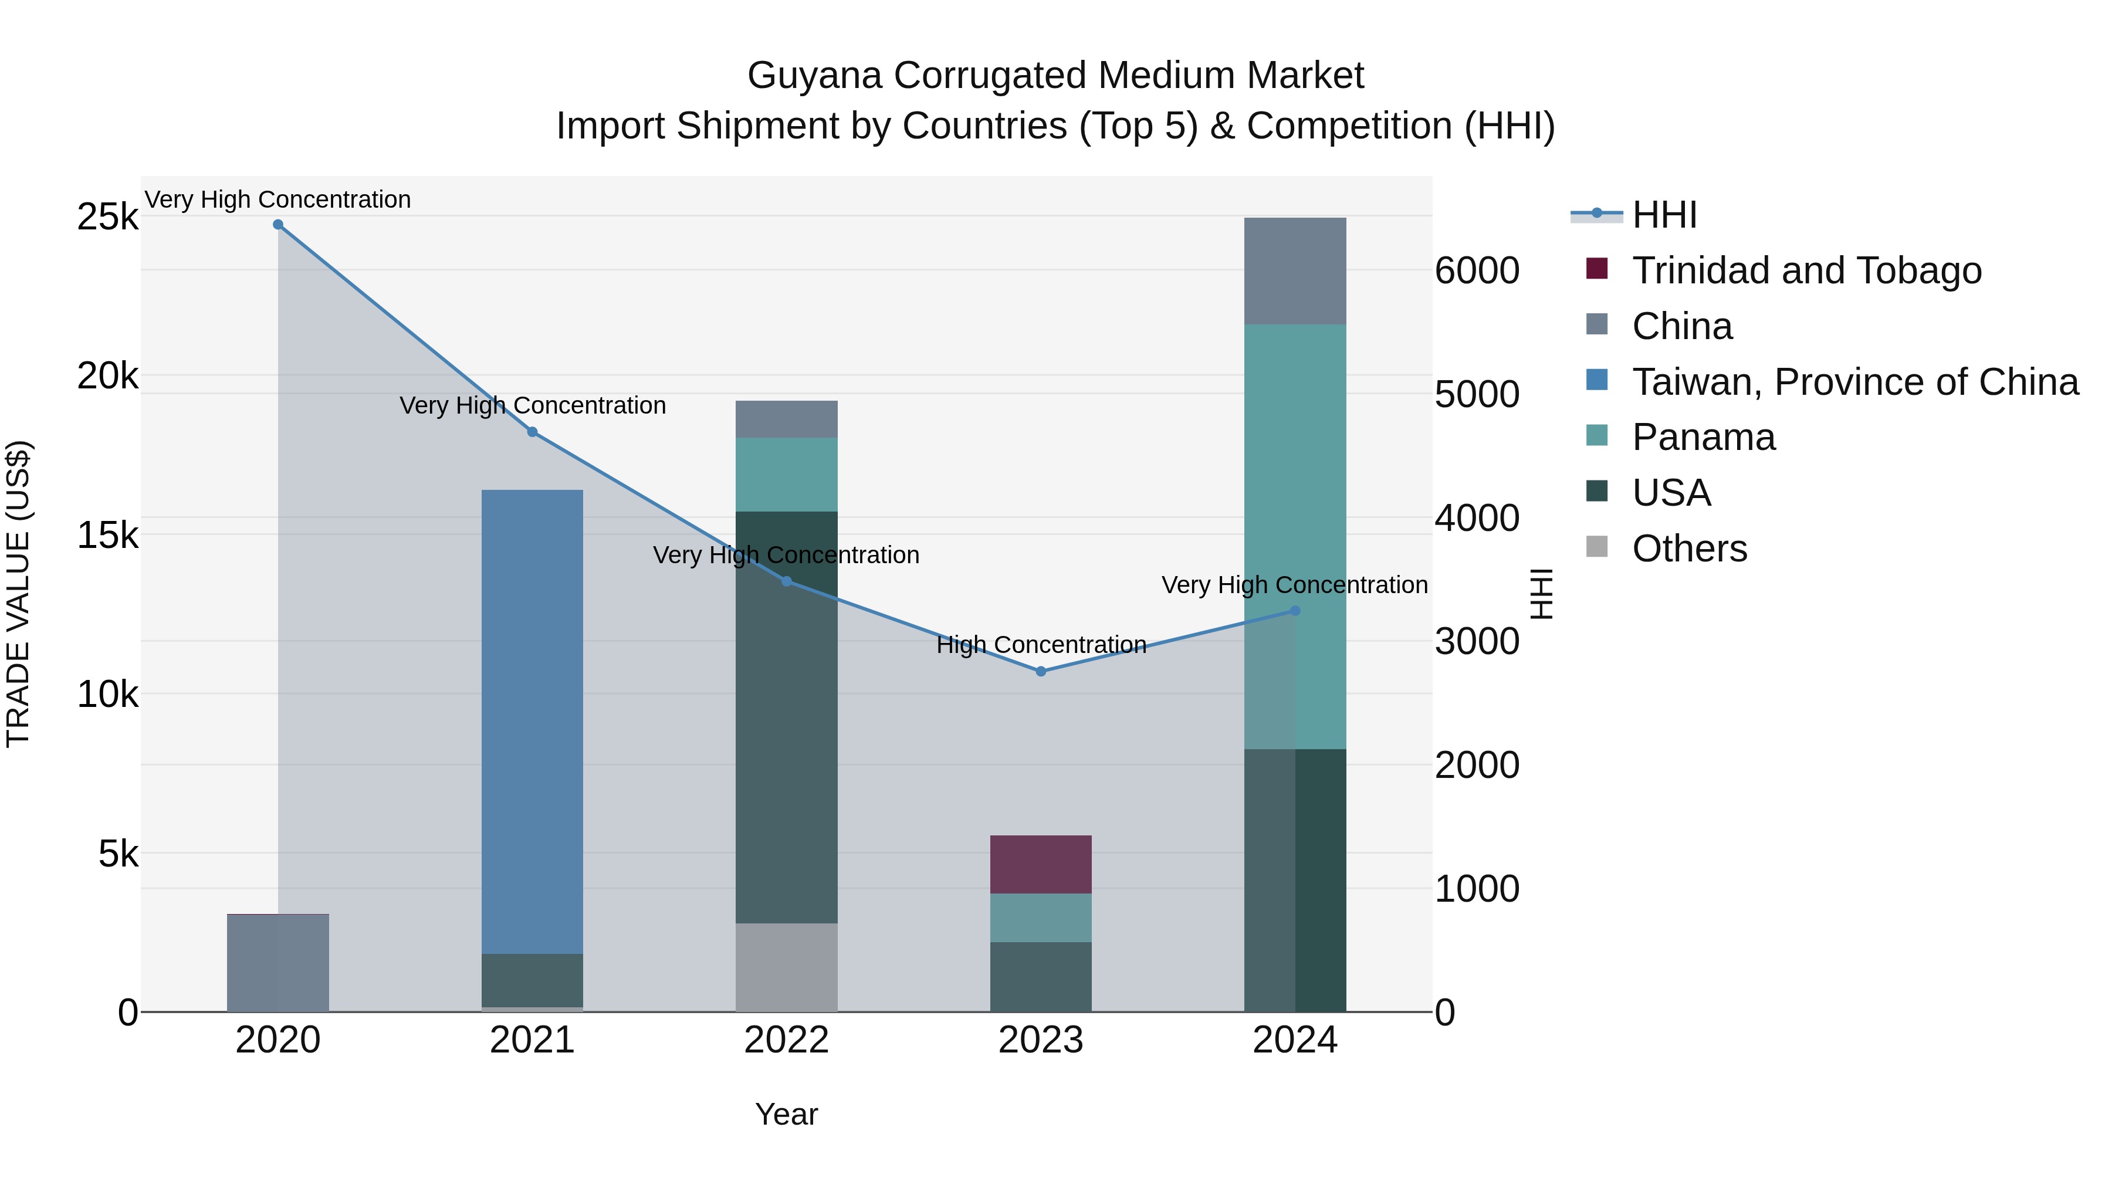Select the 2022 Others bar segment

pos(786,967)
